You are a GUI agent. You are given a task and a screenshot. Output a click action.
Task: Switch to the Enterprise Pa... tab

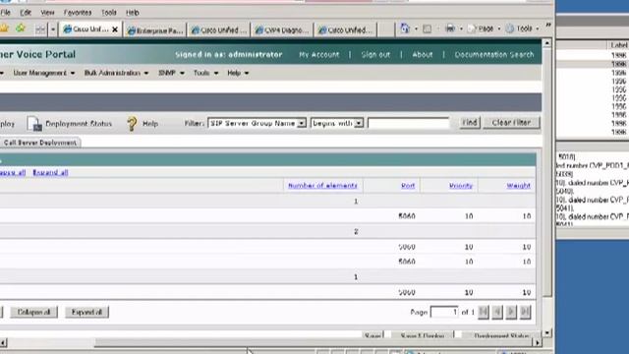click(155, 30)
